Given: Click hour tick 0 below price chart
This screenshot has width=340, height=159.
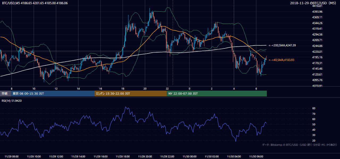Looking at the screenshot, I should (x=189, y=89).
